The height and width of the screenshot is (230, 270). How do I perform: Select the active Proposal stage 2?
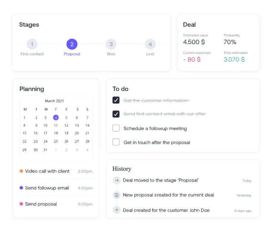72,44
